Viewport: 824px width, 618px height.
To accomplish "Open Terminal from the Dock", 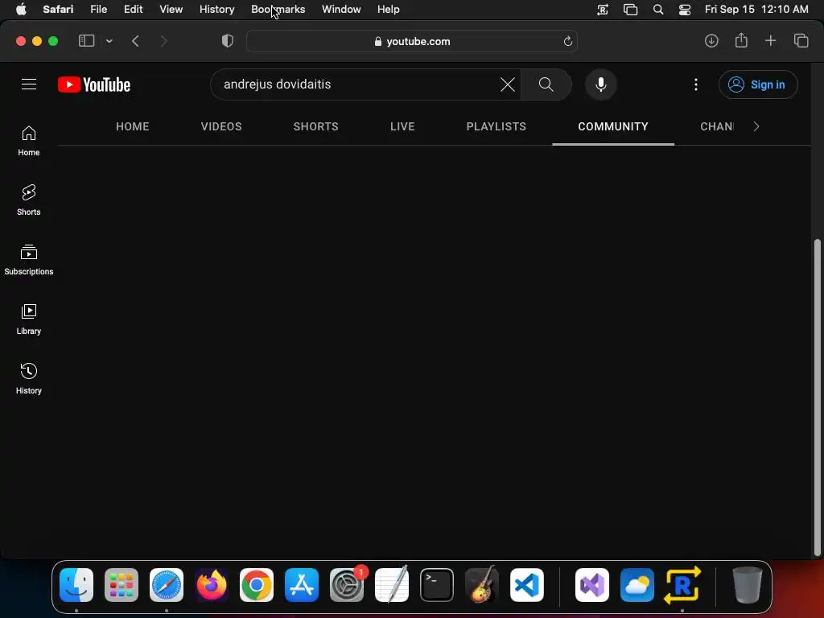I will [437, 585].
